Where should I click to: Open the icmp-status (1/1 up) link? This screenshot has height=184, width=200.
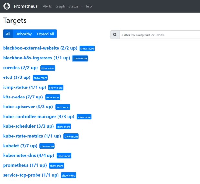[x=25, y=87]
